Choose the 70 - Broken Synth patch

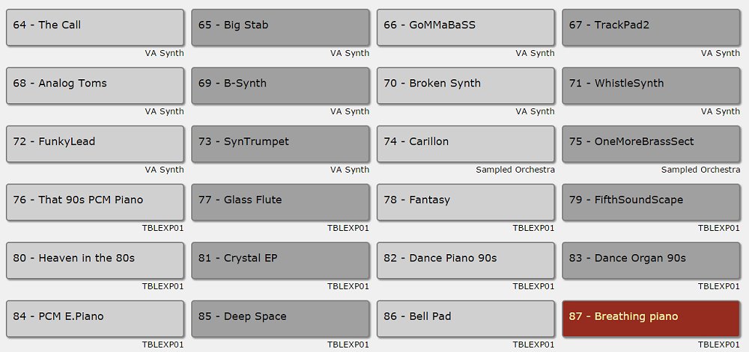tap(466, 86)
